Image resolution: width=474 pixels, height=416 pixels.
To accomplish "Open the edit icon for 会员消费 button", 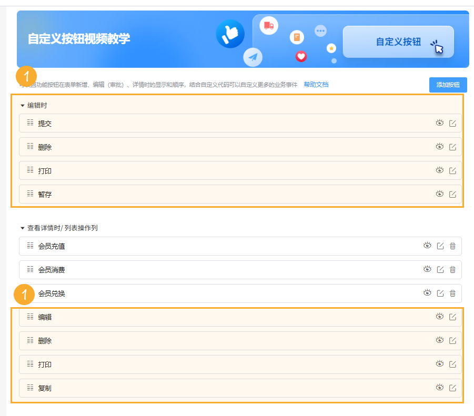I will (440, 269).
